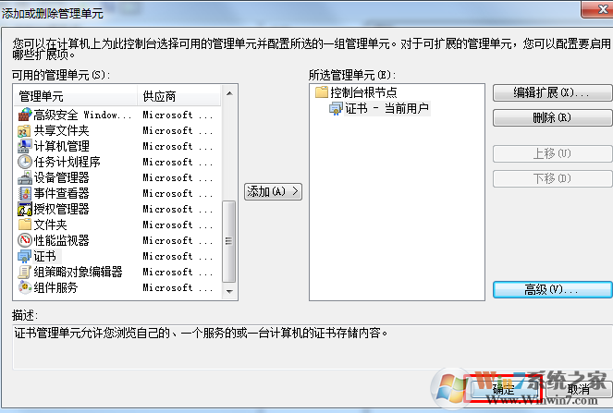Cancel with the 取消 button

(579, 389)
